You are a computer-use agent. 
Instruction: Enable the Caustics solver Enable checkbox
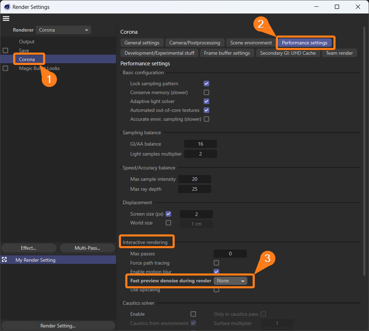[193, 314]
